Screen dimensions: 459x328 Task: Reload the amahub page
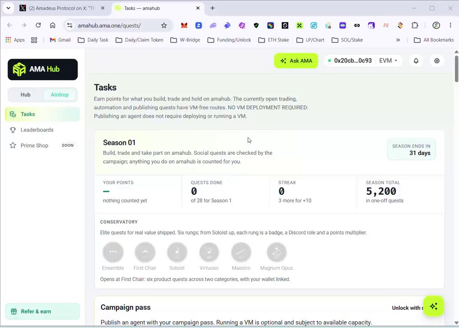(38, 26)
